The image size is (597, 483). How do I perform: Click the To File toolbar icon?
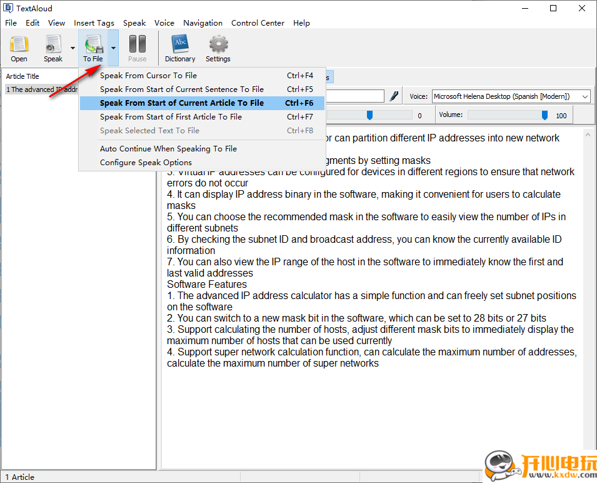point(93,48)
